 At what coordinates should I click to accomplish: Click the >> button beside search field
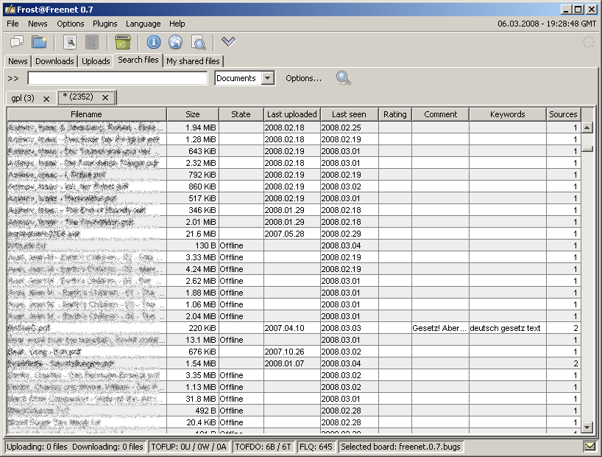point(13,78)
